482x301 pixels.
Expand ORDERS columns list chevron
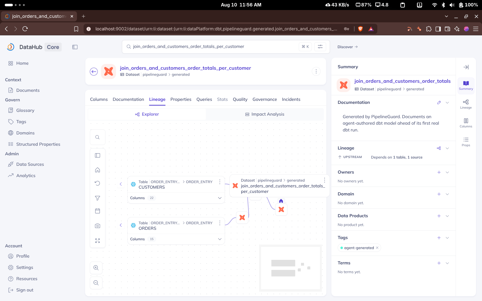click(x=220, y=239)
